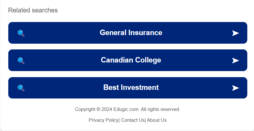Open the Best Investment related search
The width and height of the screenshot is (254, 131).
click(128, 88)
